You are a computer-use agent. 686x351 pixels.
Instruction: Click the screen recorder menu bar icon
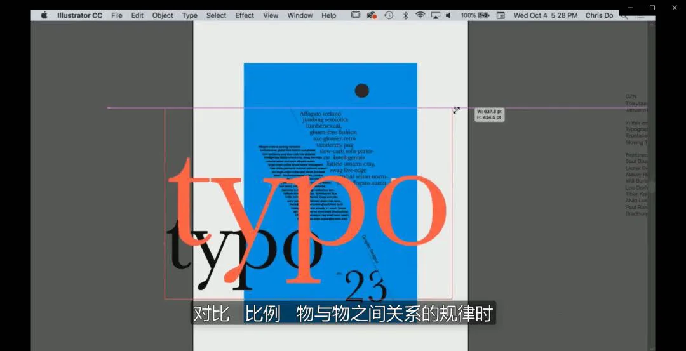[x=356, y=15]
